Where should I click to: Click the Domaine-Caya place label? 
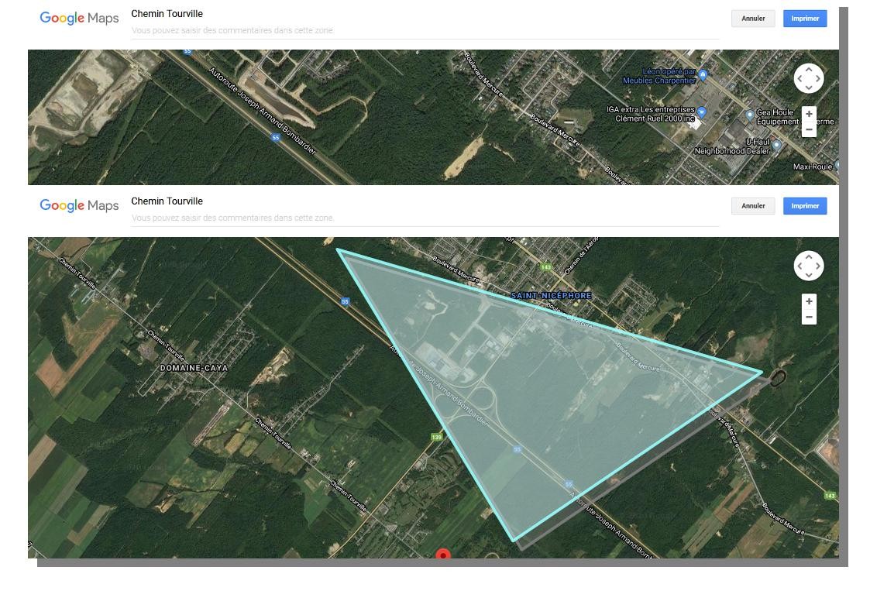point(194,368)
